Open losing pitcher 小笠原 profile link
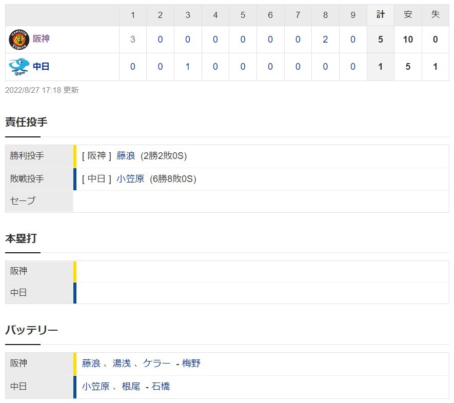This screenshot has width=454, height=403. [130, 179]
